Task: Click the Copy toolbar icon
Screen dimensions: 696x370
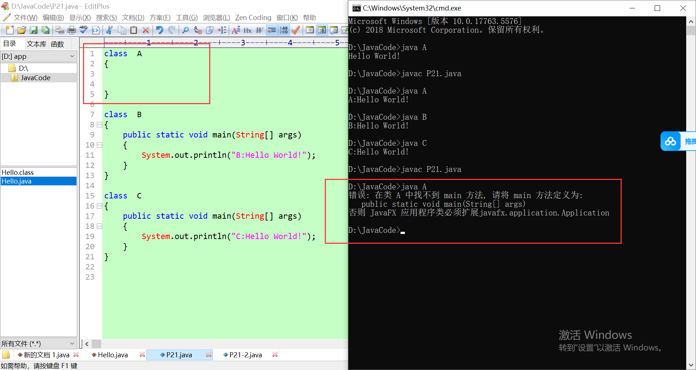Action: point(122,30)
